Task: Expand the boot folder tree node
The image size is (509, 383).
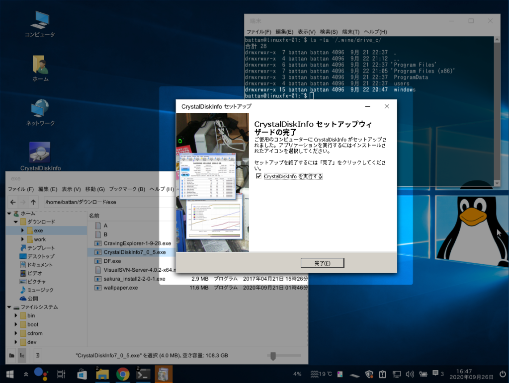Action: point(15,324)
